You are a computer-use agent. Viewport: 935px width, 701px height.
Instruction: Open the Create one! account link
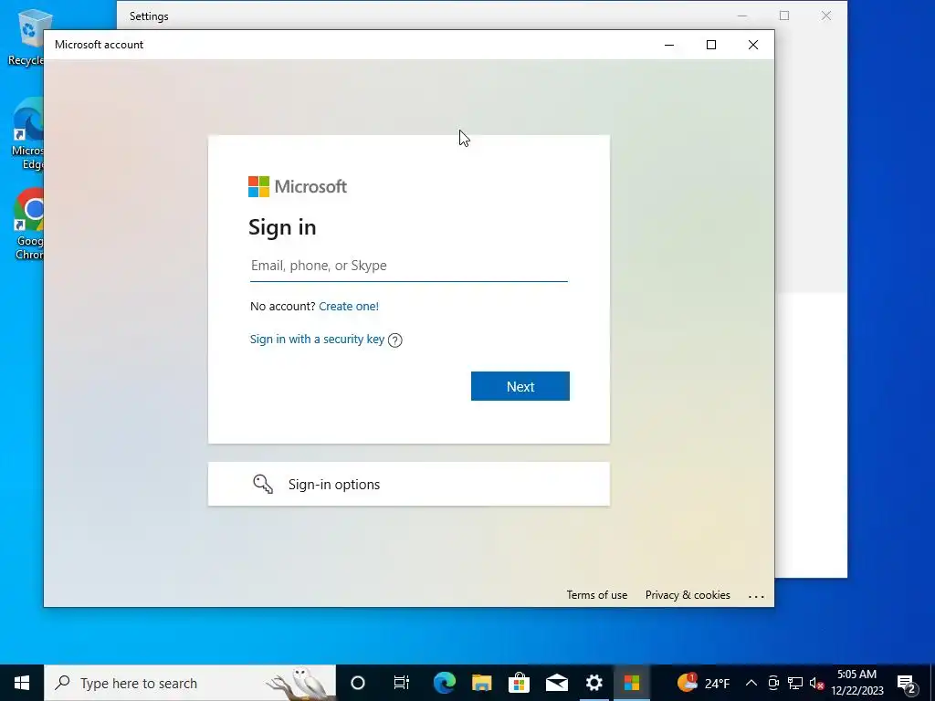[x=349, y=307]
